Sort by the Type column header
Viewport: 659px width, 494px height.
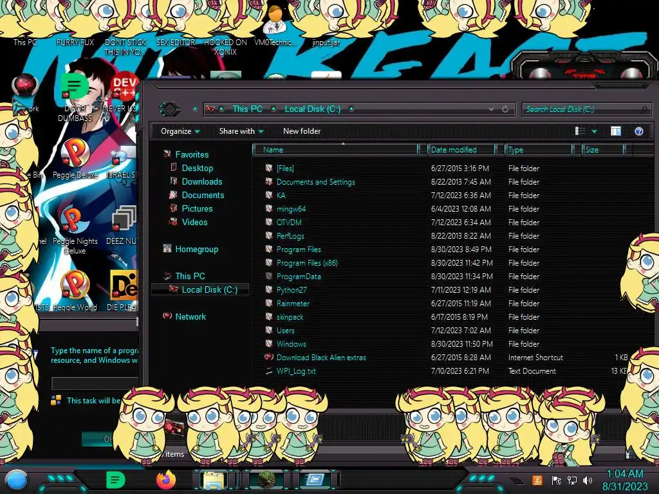click(x=539, y=150)
